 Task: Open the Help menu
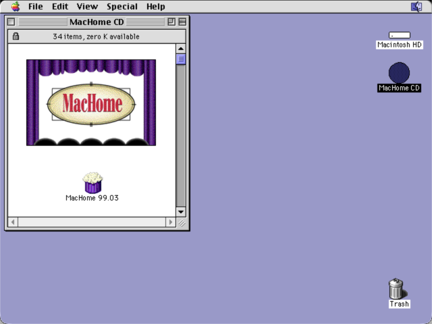point(156,6)
